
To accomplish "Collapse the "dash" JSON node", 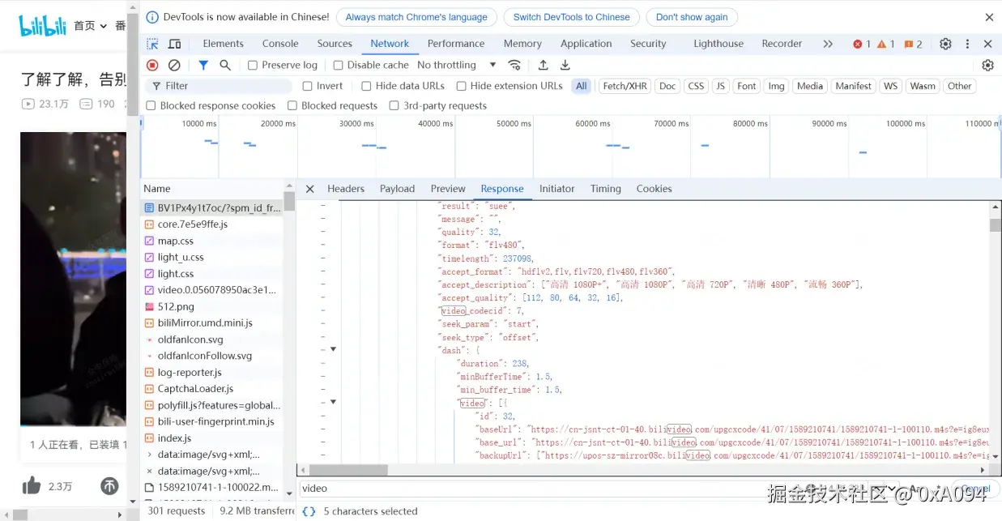I will coord(333,350).
